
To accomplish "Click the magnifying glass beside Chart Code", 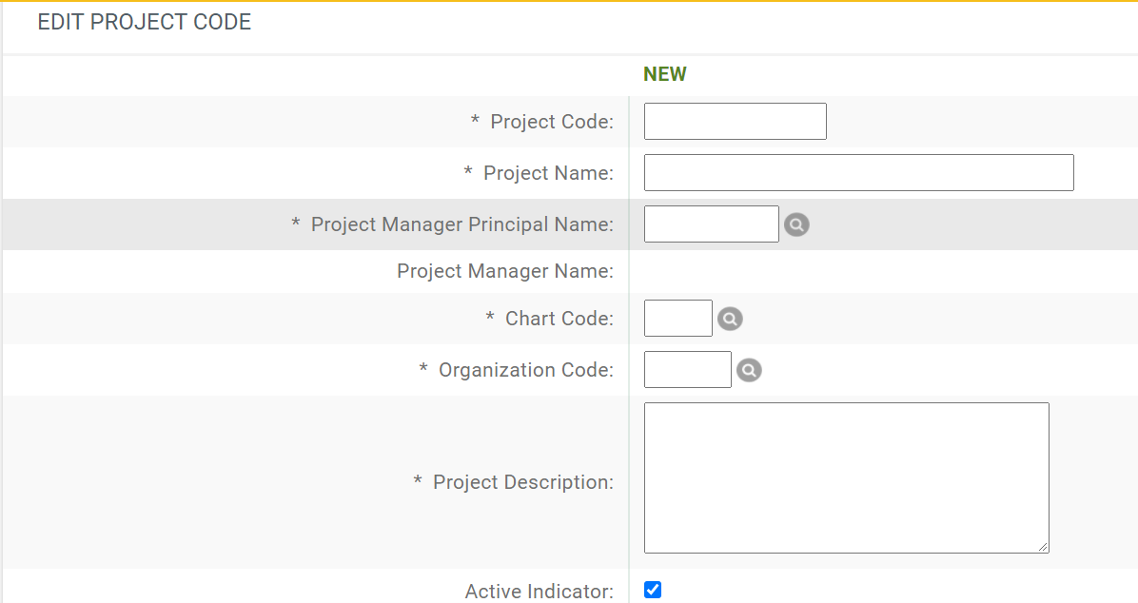I will pyautogui.click(x=730, y=319).
